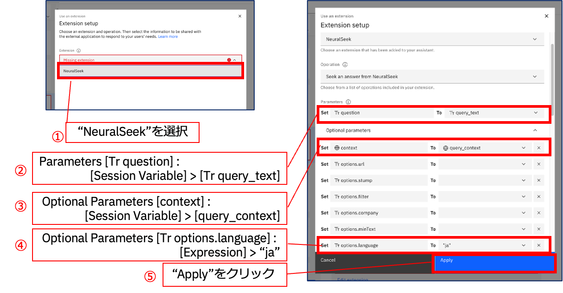Screen dimensions: 563x293
Task: Select NeuralSeek in the extension dropdown list
Action: pyautogui.click(x=151, y=71)
